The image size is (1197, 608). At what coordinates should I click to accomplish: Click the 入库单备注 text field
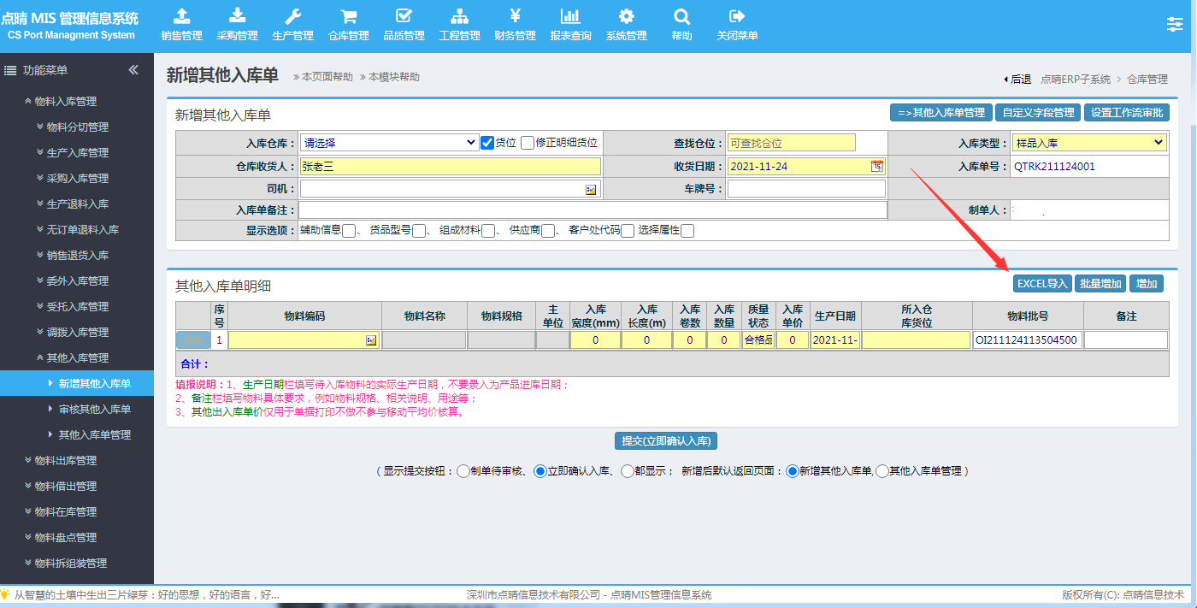pos(593,210)
